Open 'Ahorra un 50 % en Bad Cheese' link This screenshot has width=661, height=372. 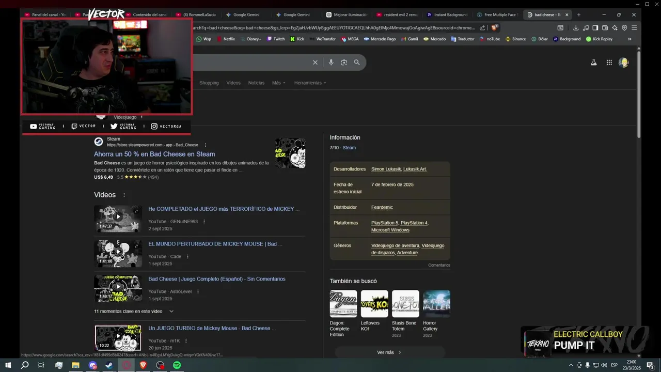(x=154, y=154)
